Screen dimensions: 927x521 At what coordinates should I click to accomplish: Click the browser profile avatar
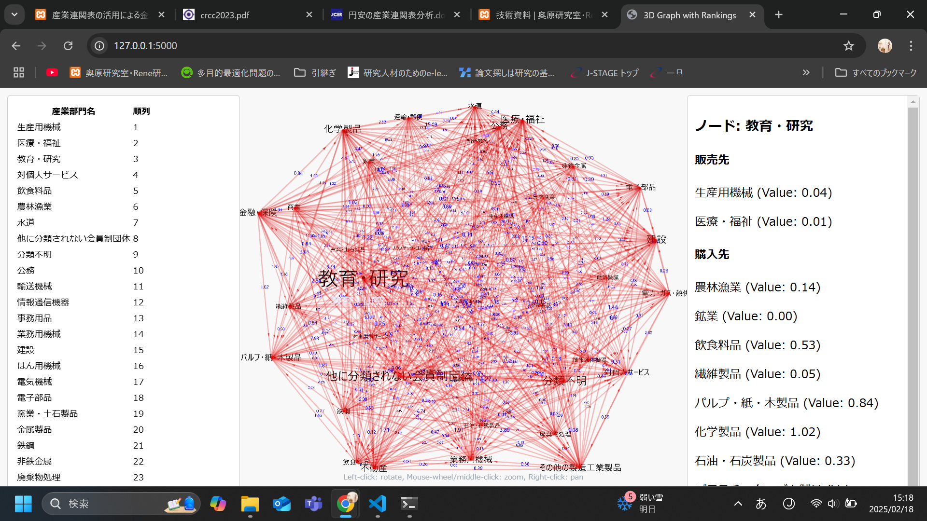[885, 45]
